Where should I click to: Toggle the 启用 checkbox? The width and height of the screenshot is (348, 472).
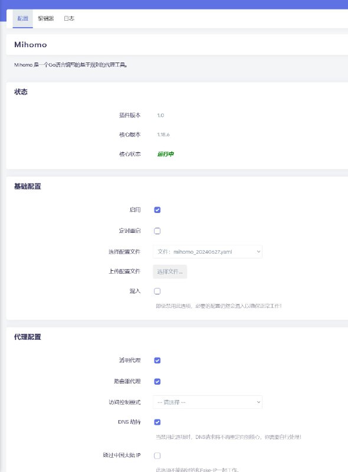(x=157, y=210)
